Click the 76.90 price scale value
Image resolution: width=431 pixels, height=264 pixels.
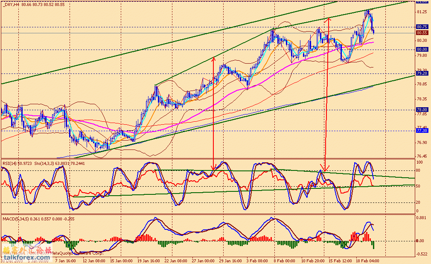click(422, 143)
